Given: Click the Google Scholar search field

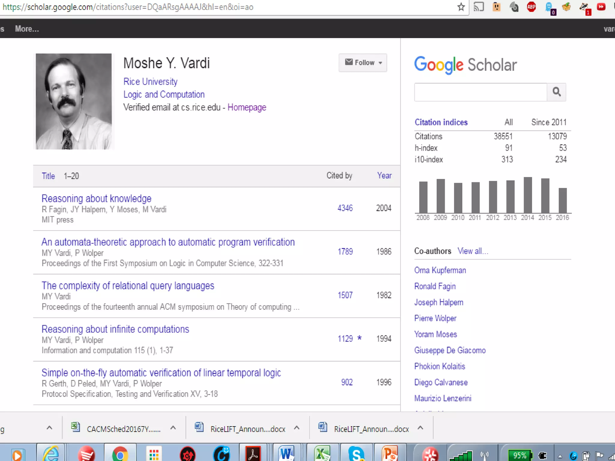Looking at the screenshot, I should click(480, 92).
